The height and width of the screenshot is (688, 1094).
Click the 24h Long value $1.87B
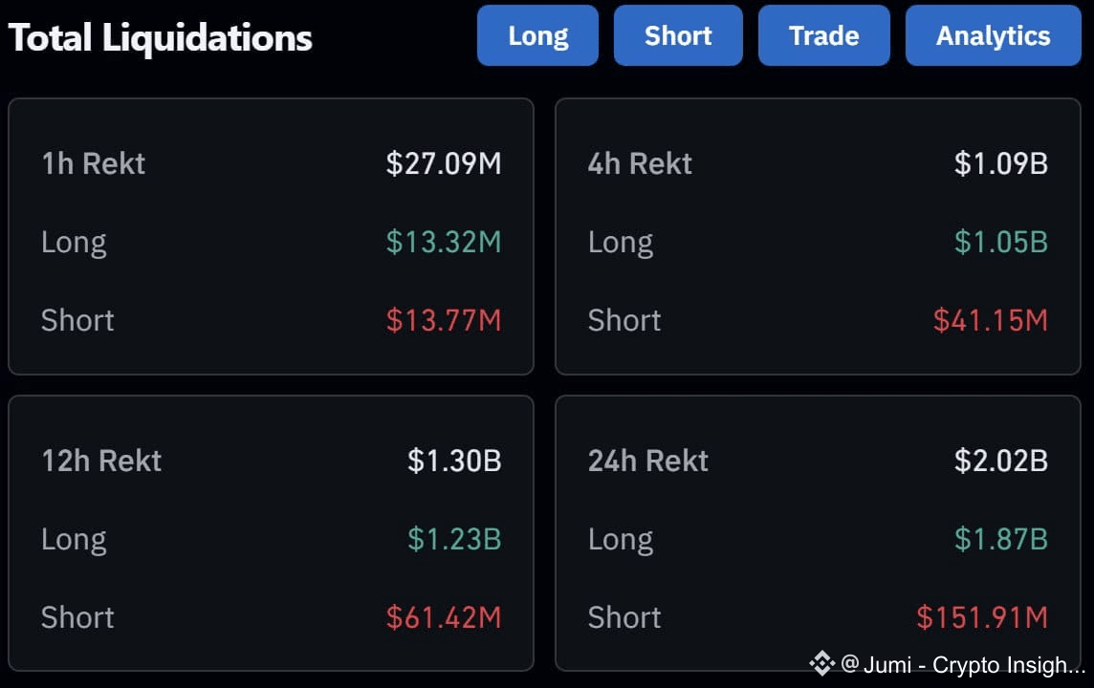point(1000,539)
